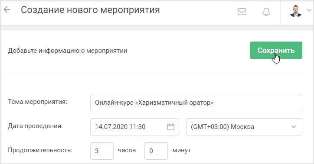Click the Дата проведения label
The image size is (314, 164).
point(35,126)
